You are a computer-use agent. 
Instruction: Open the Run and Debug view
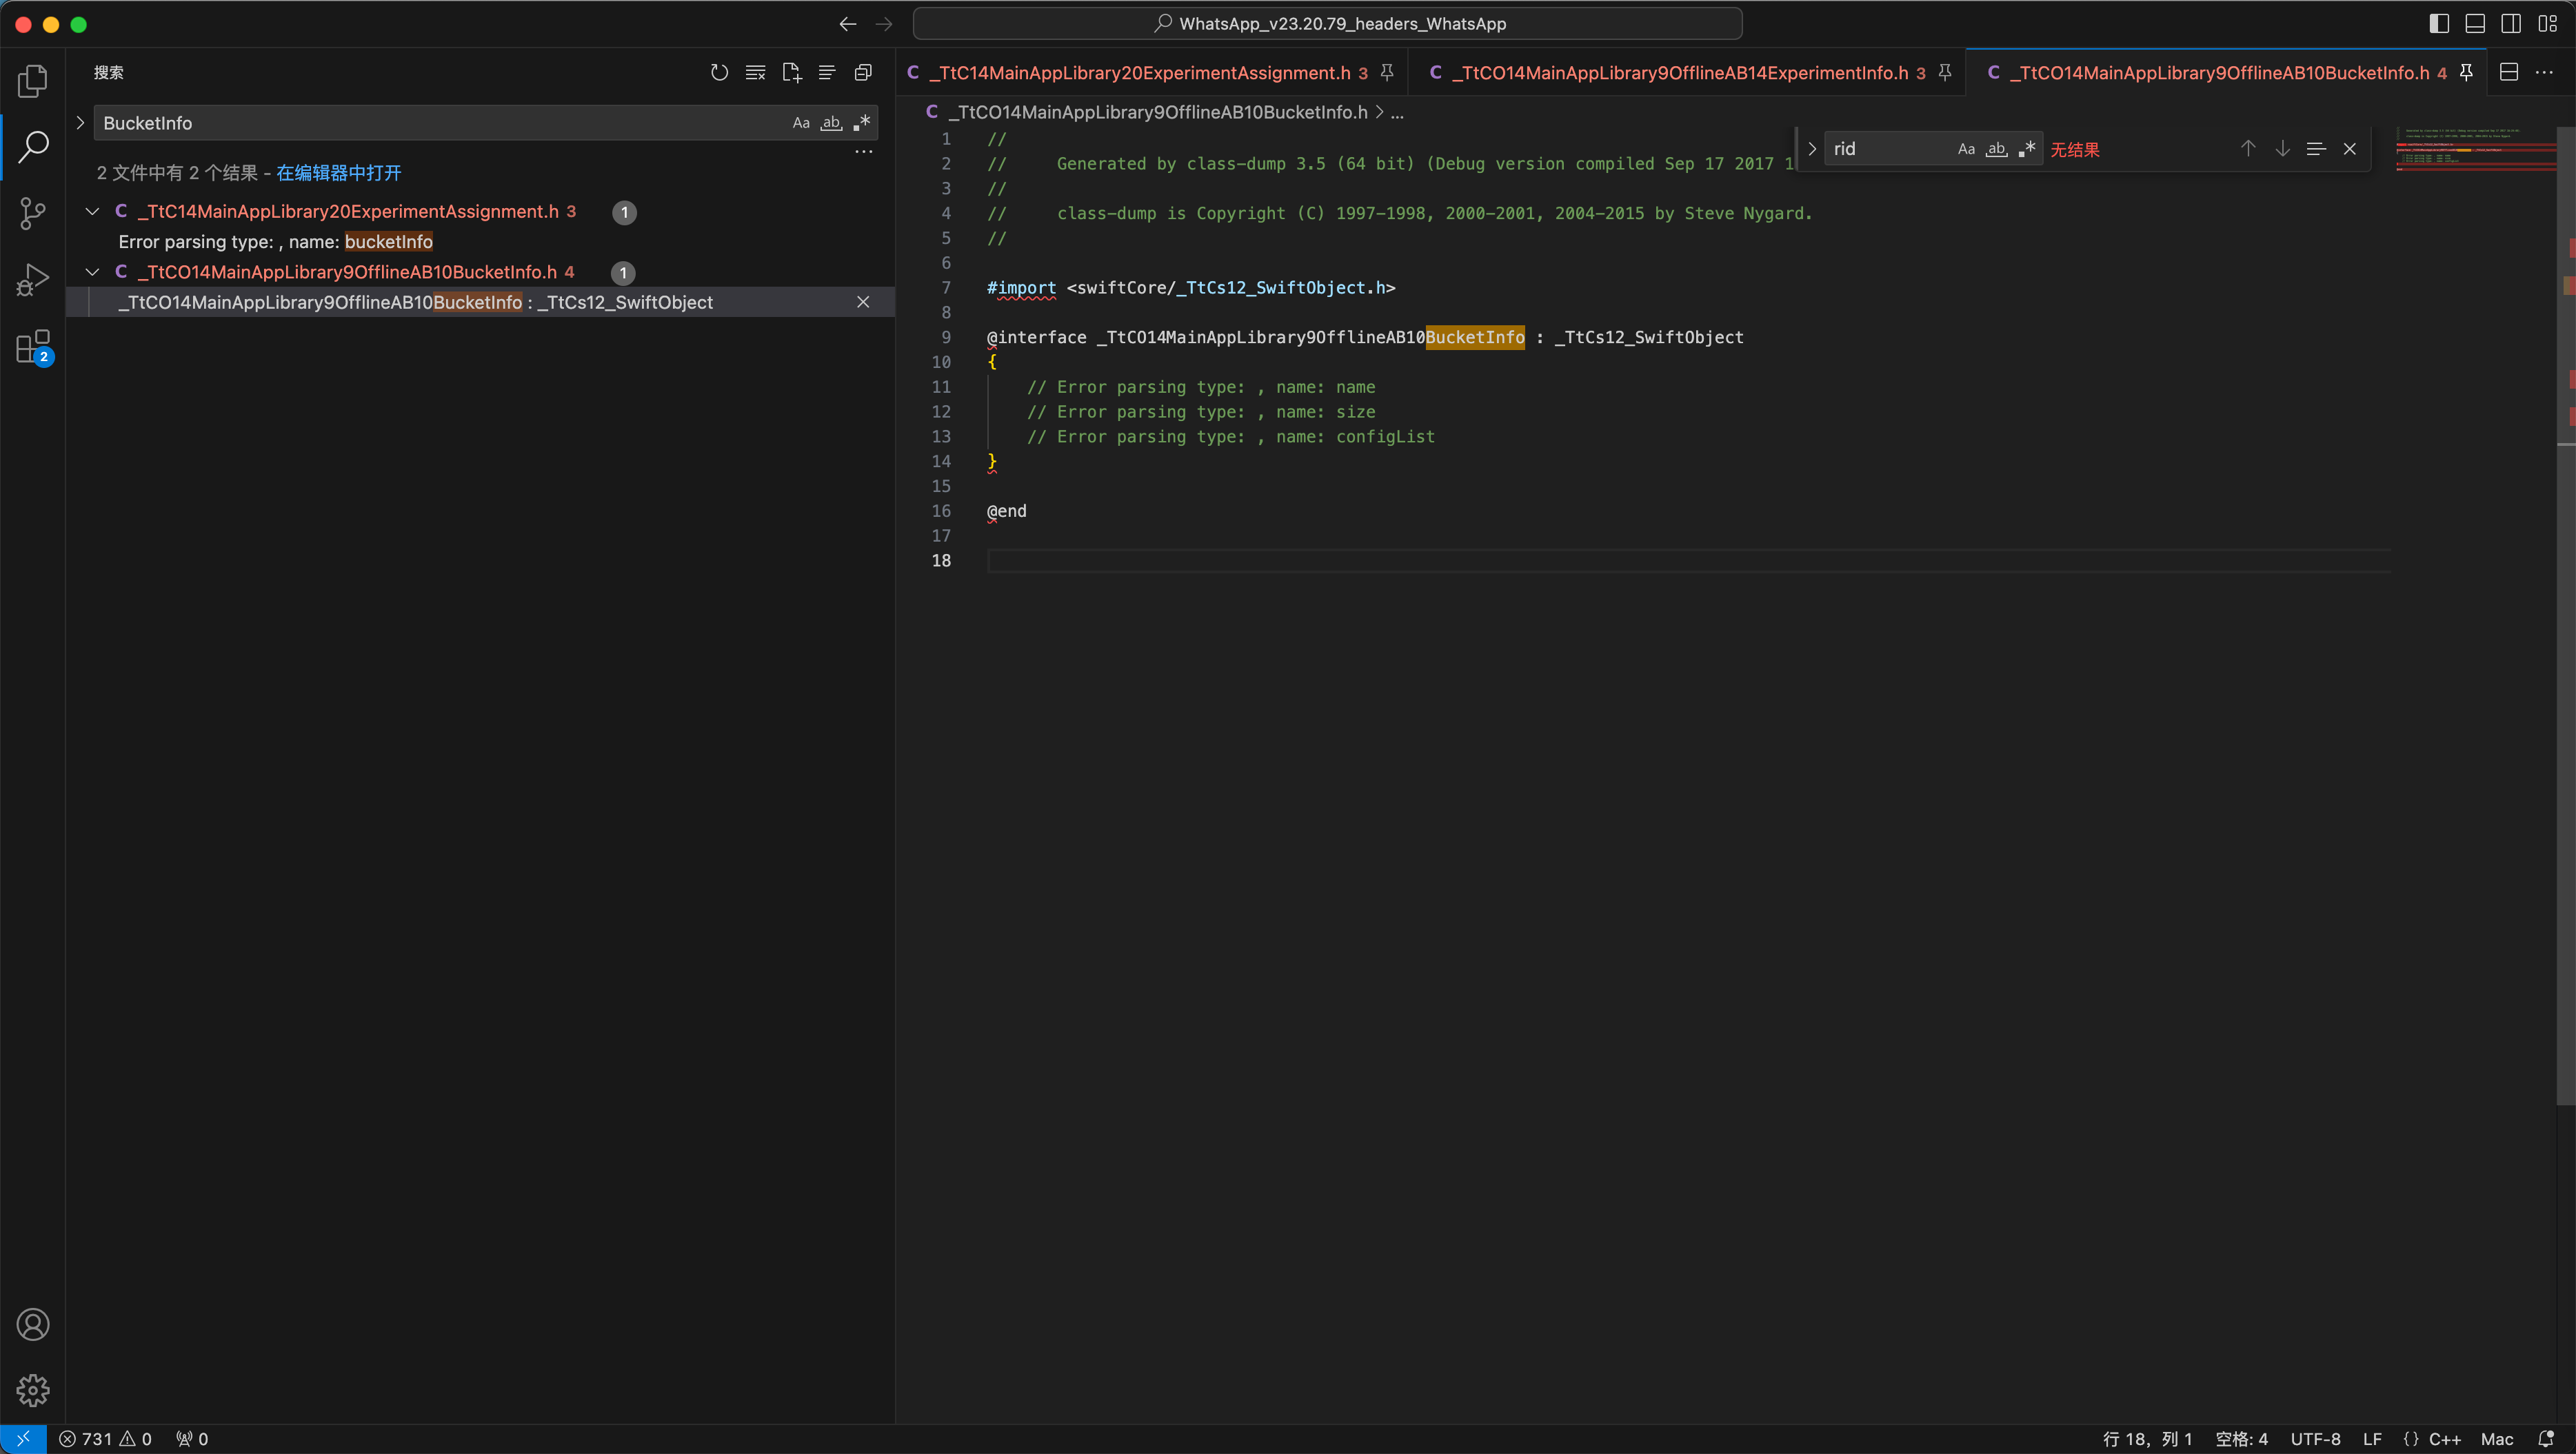(33, 280)
